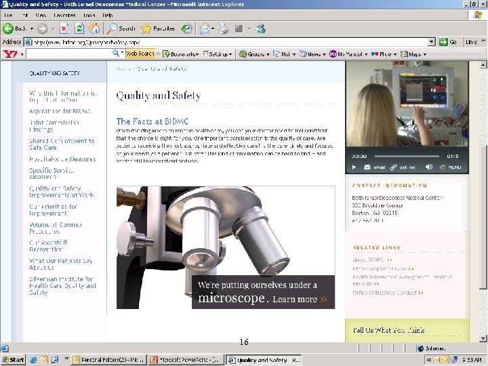This screenshot has height=366, width=488.
Task: Click the page scrollbar down arrow
Action: (x=483, y=338)
